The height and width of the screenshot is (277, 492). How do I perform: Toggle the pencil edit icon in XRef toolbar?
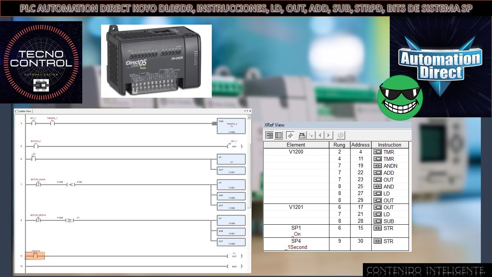coord(291,135)
